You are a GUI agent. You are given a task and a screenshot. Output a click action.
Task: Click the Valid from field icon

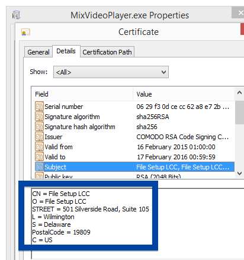39,147
